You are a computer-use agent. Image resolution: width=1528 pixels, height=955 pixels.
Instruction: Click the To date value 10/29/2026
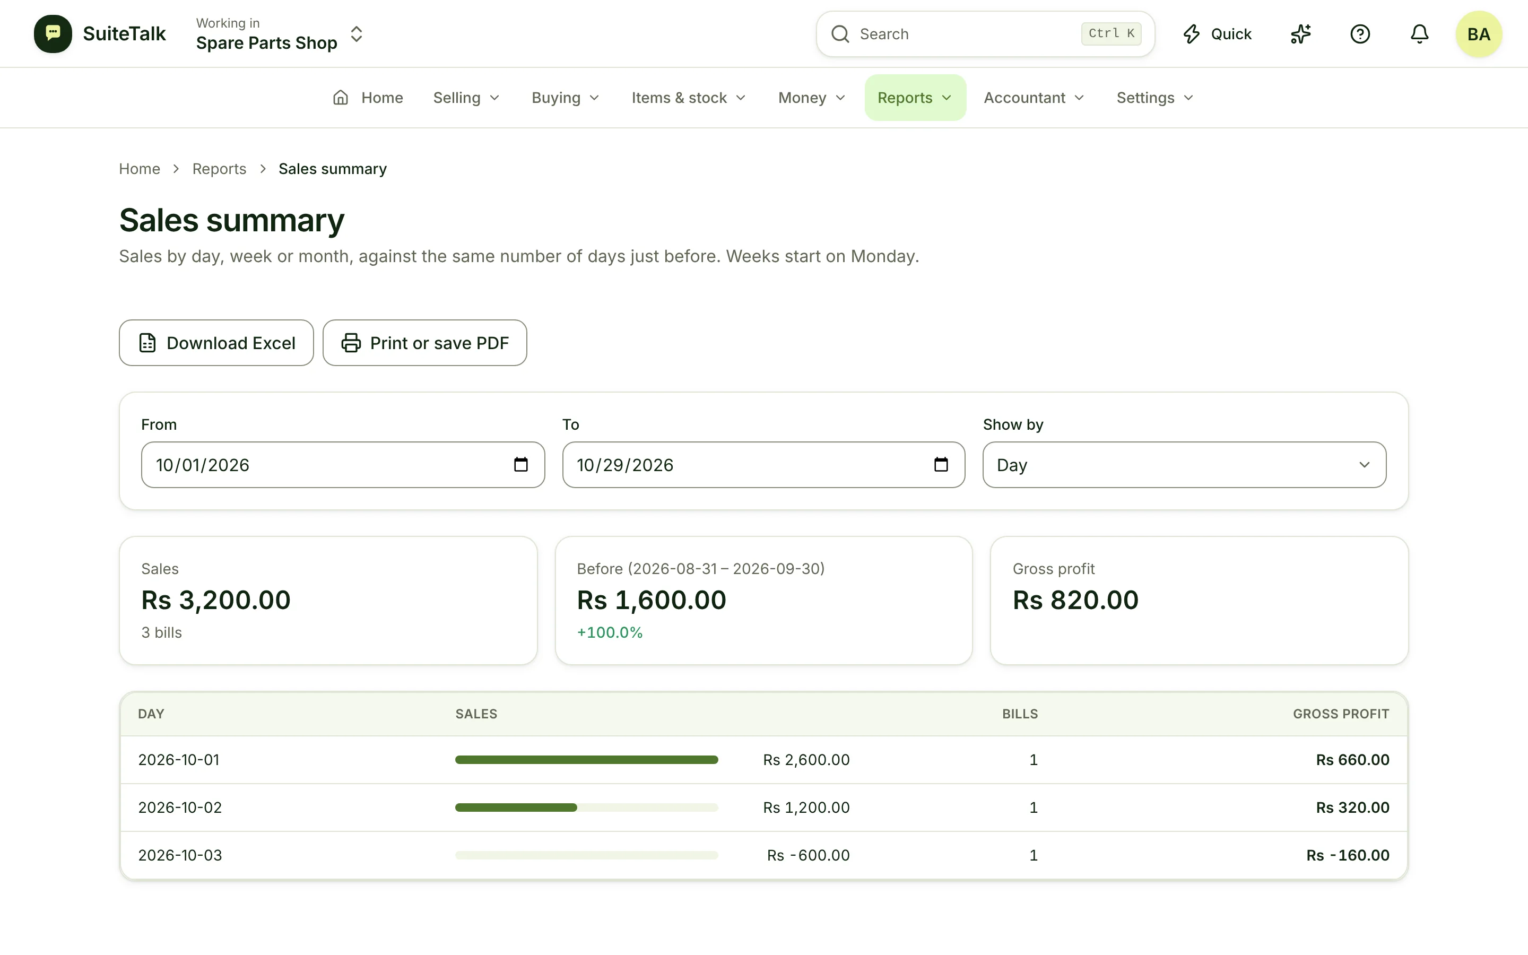(x=624, y=465)
